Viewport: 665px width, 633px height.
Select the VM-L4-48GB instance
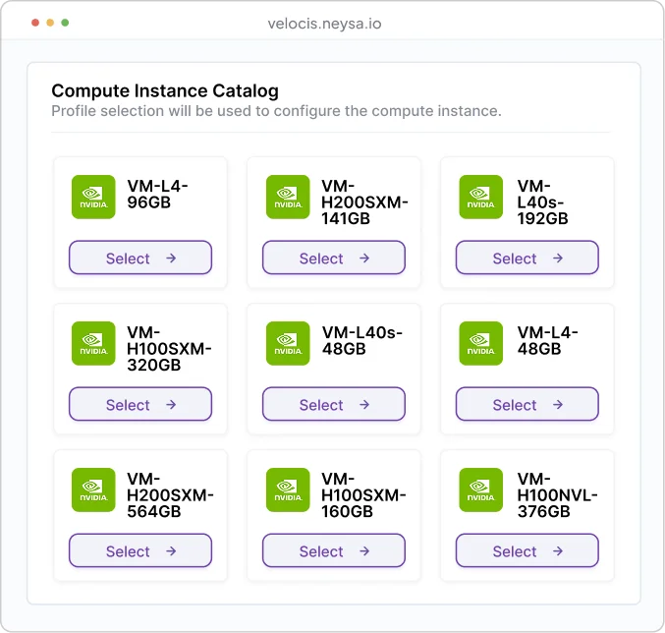click(527, 404)
